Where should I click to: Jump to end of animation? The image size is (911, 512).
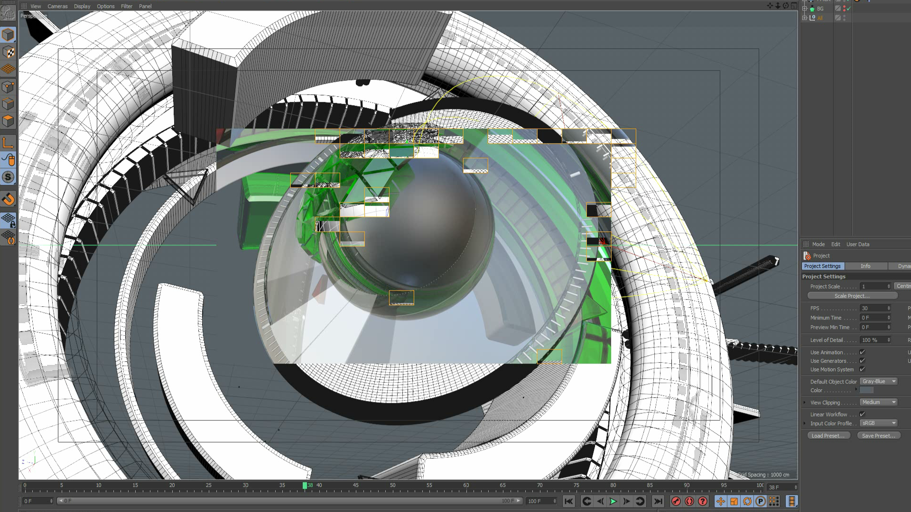coord(658,501)
